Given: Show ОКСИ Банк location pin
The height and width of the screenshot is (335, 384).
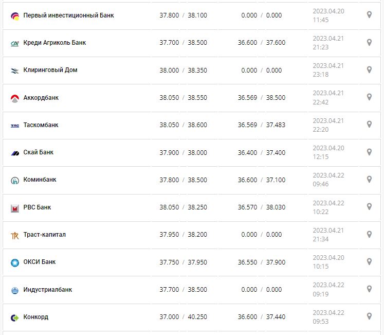Looking at the screenshot, I should point(369,261).
